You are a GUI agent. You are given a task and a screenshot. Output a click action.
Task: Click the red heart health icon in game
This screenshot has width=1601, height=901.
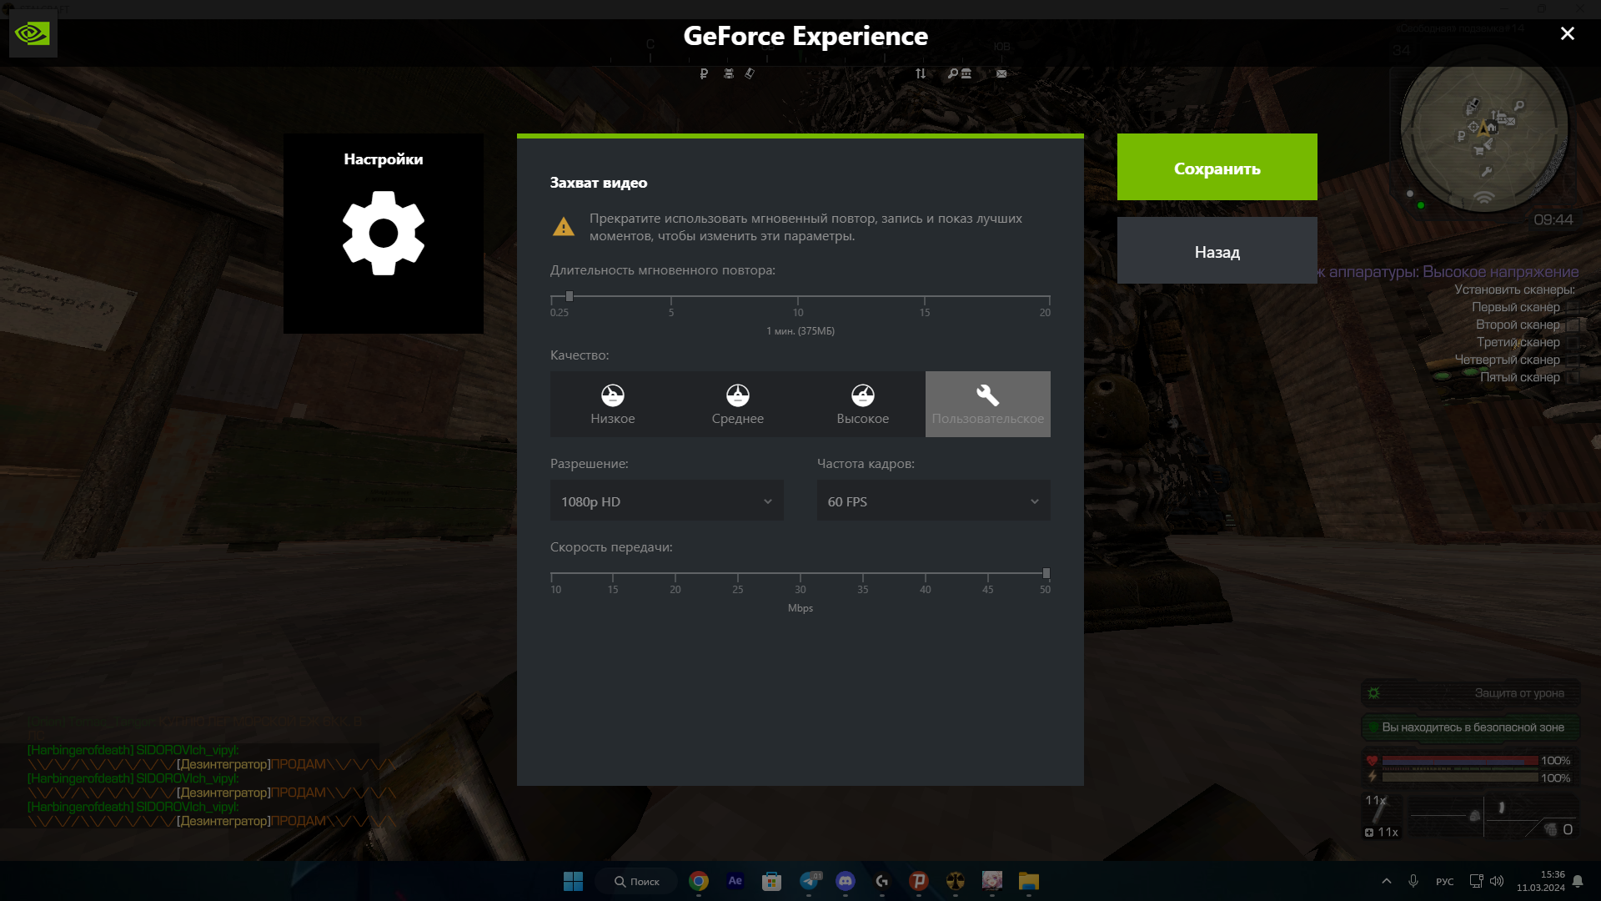click(x=1372, y=761)
